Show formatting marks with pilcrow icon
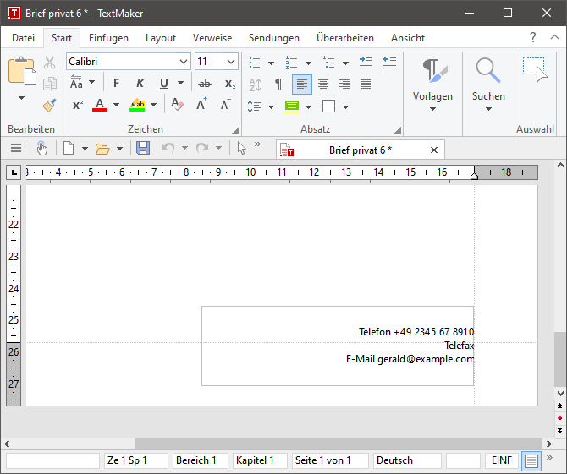 click(278, 84)
